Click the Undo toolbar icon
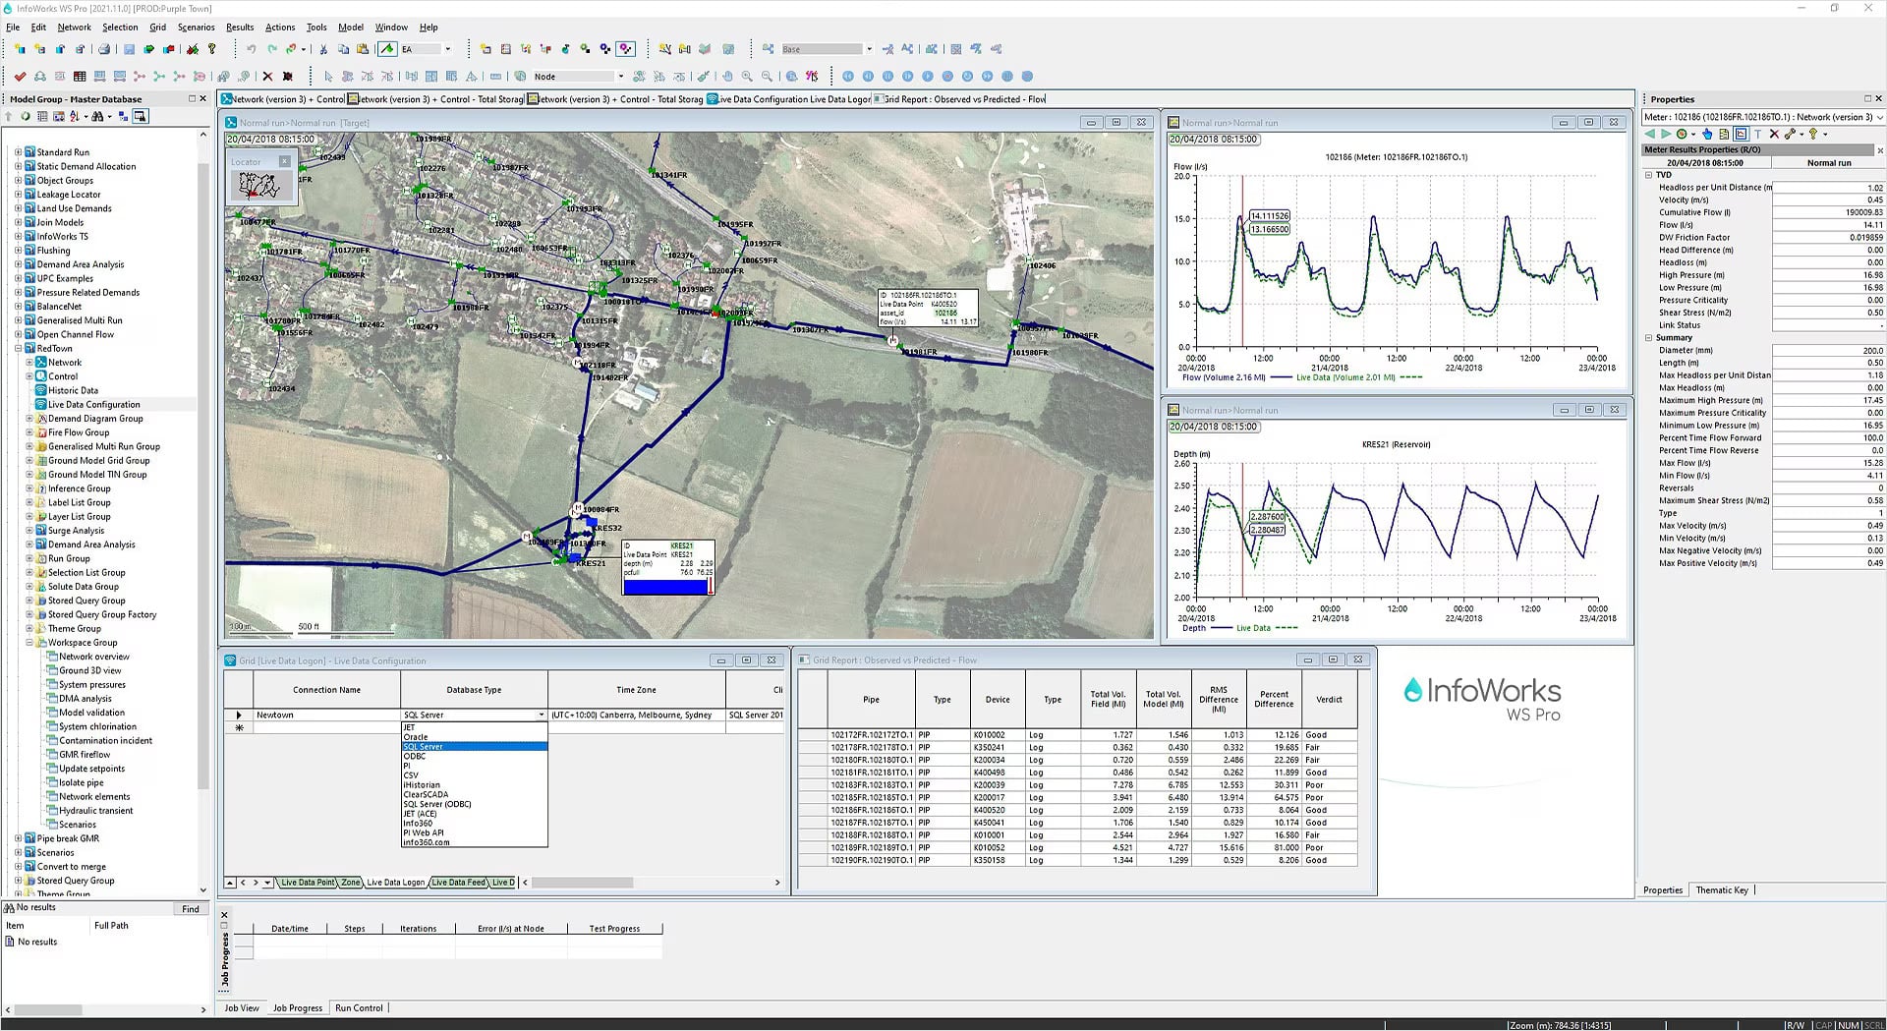This screenshot has width=1887, height=1031. (253, 48)
